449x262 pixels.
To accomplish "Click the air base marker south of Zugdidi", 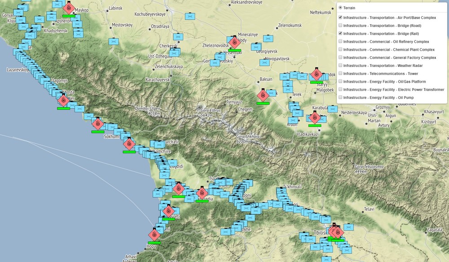I will tap(178, 189).
